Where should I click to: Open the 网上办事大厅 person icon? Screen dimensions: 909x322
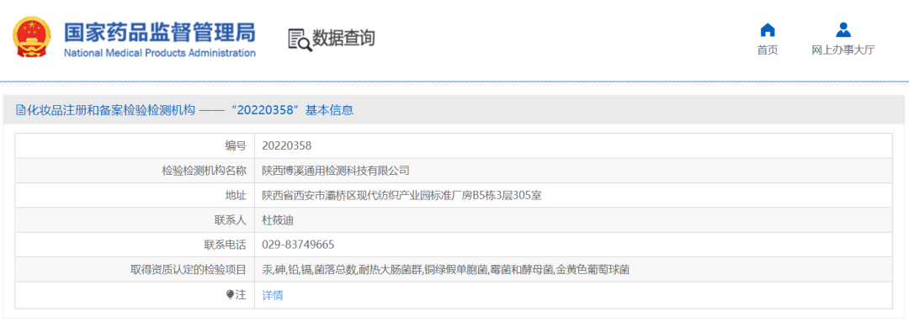point(843,29)
